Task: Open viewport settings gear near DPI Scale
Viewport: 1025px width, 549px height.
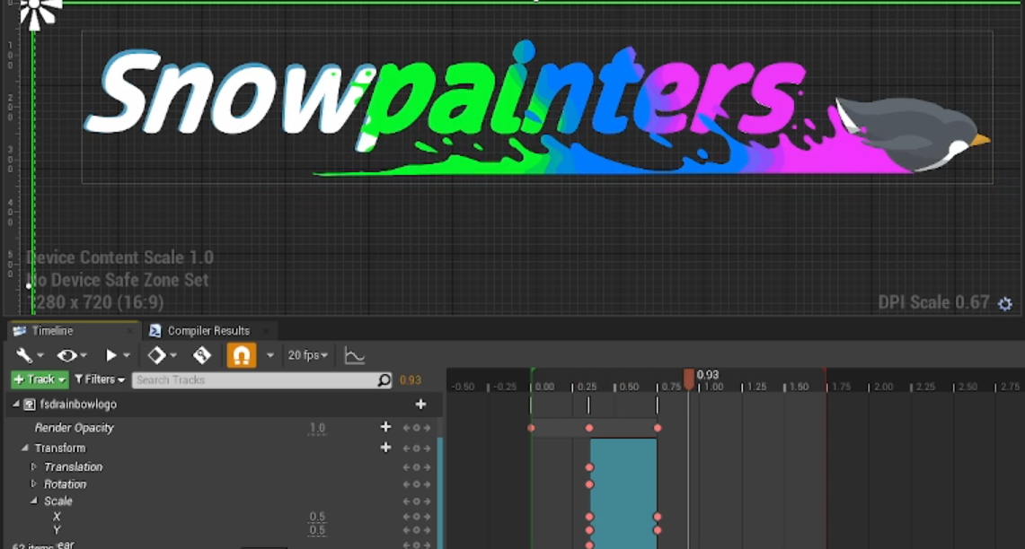Action: pos(1005,304)
